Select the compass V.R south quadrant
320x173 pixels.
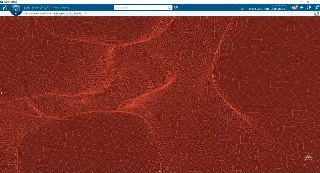(16, 13)
